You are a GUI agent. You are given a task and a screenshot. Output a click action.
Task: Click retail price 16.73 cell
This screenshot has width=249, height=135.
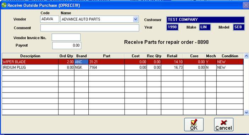[x=172, y=67]
